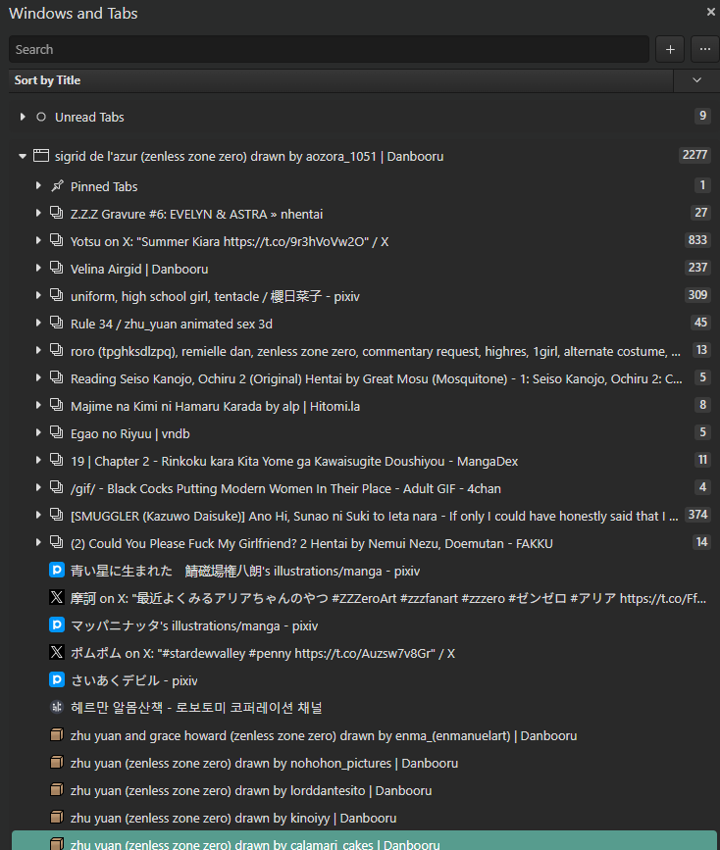Close the Windows and Tabs panel

711,12
